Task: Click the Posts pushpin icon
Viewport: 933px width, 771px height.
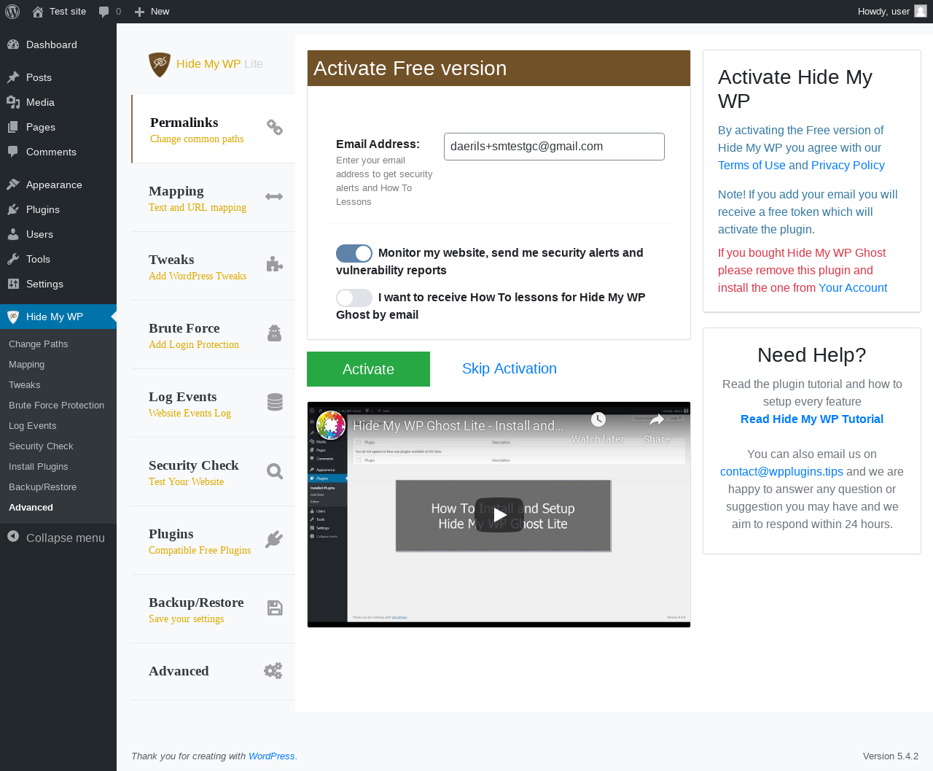Action: click(x=13, y=77)
